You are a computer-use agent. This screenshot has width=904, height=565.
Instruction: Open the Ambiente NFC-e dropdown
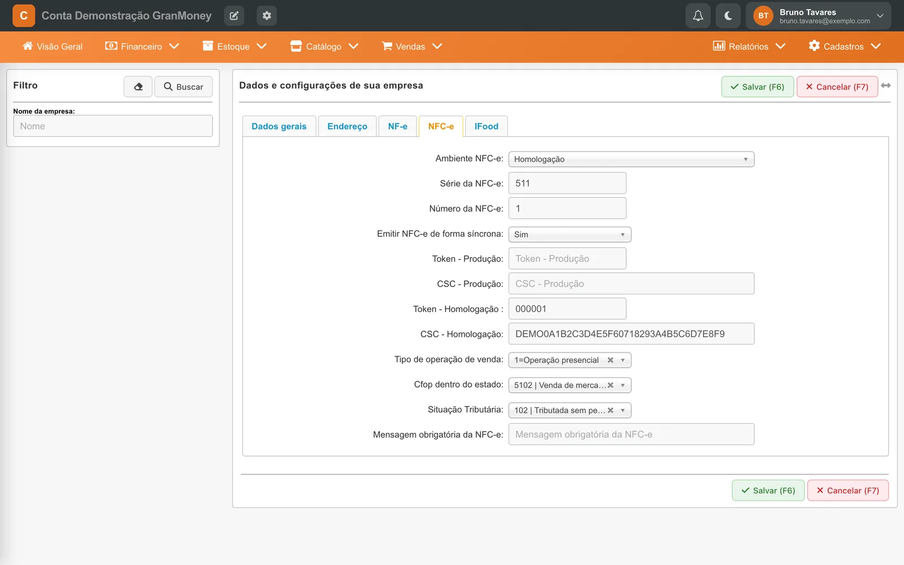(x=631, y=159)
